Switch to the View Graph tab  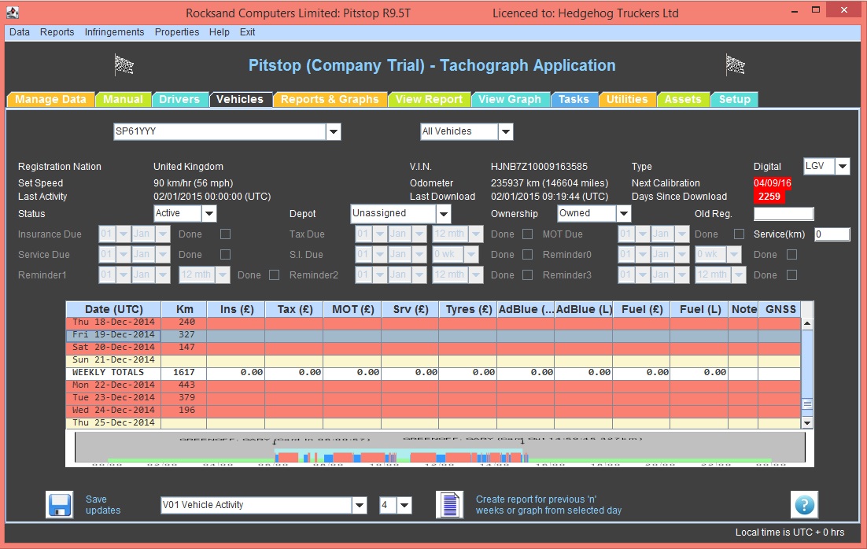509,100
